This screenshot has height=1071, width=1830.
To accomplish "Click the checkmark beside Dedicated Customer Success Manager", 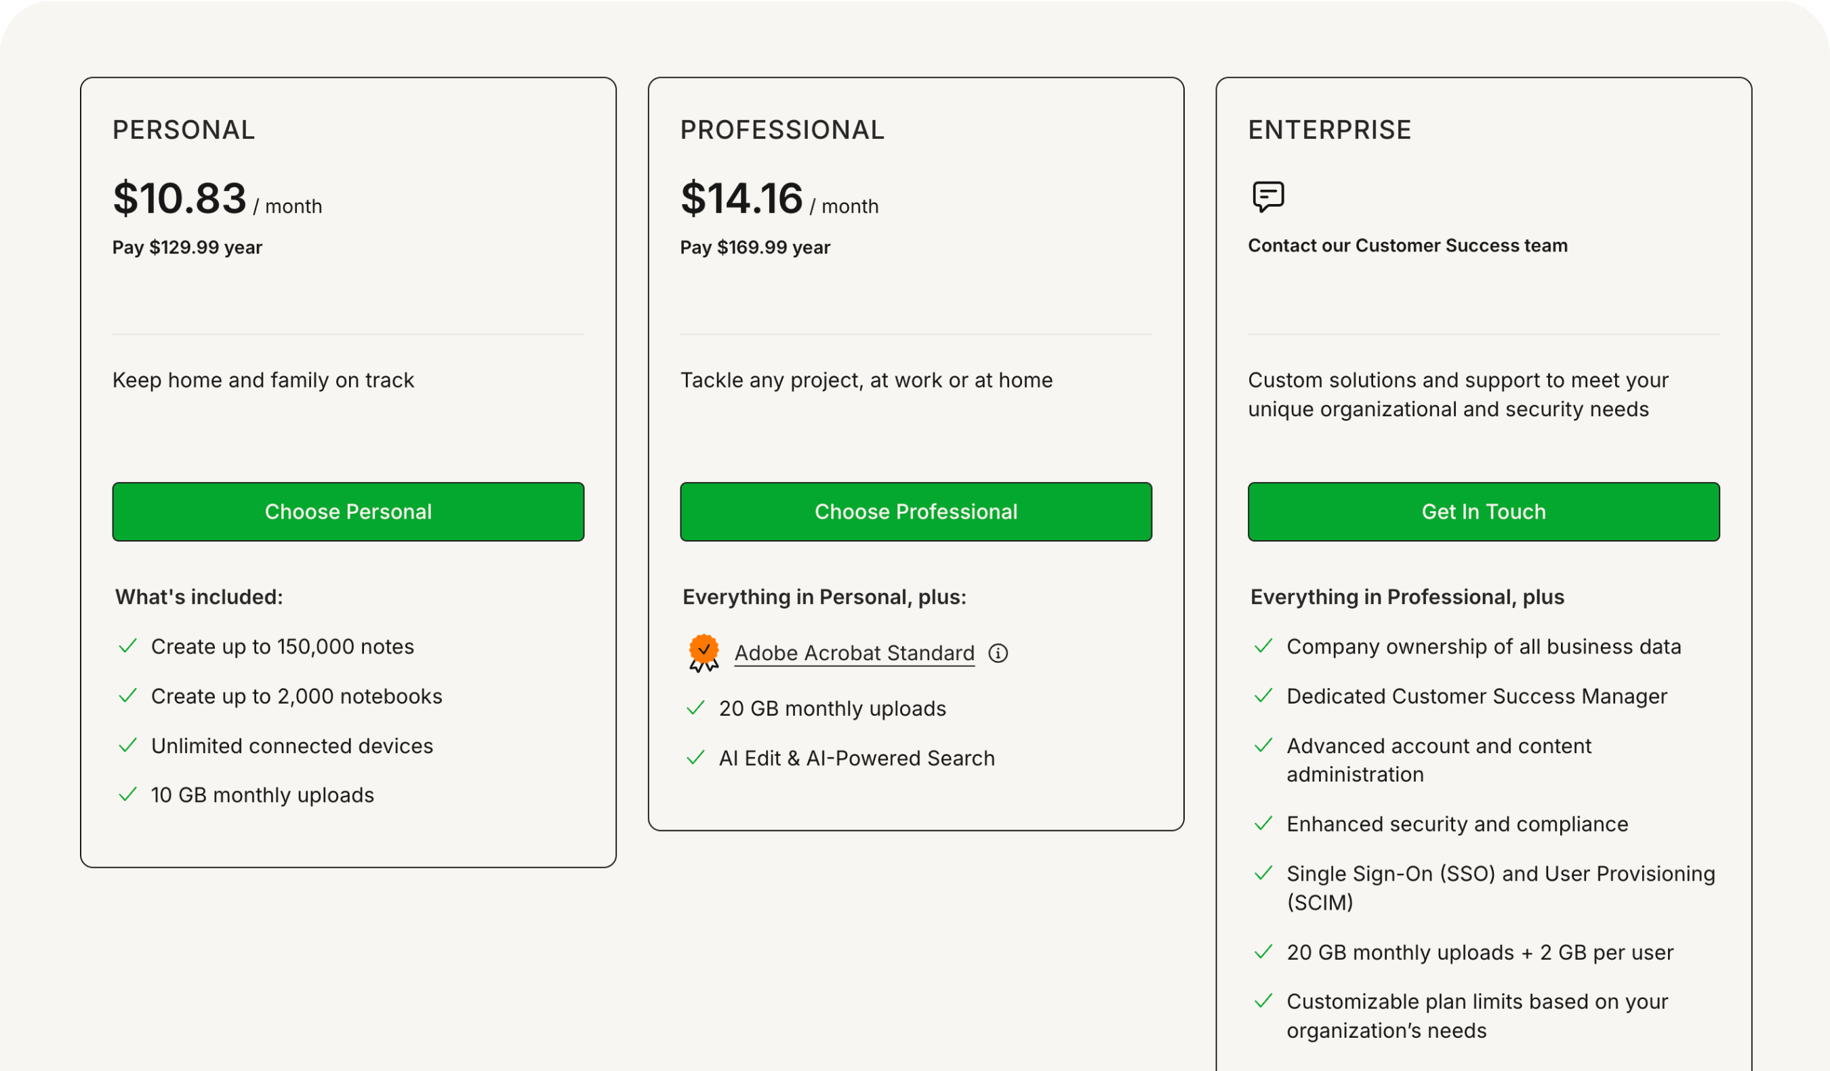I will pos(1264,695).
